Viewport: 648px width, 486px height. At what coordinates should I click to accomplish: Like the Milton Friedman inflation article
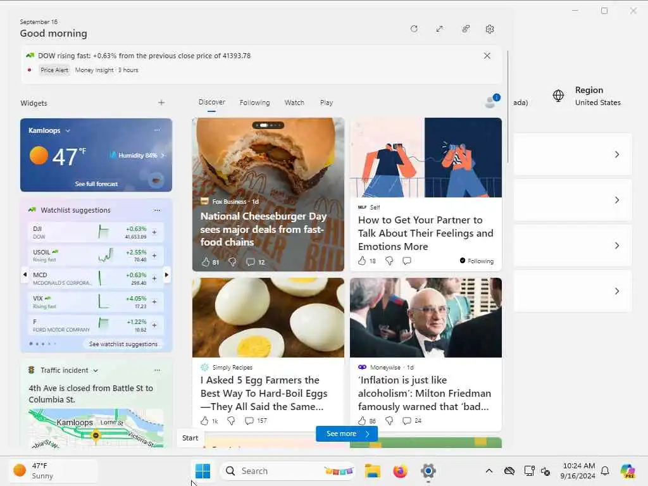point(362,421)
